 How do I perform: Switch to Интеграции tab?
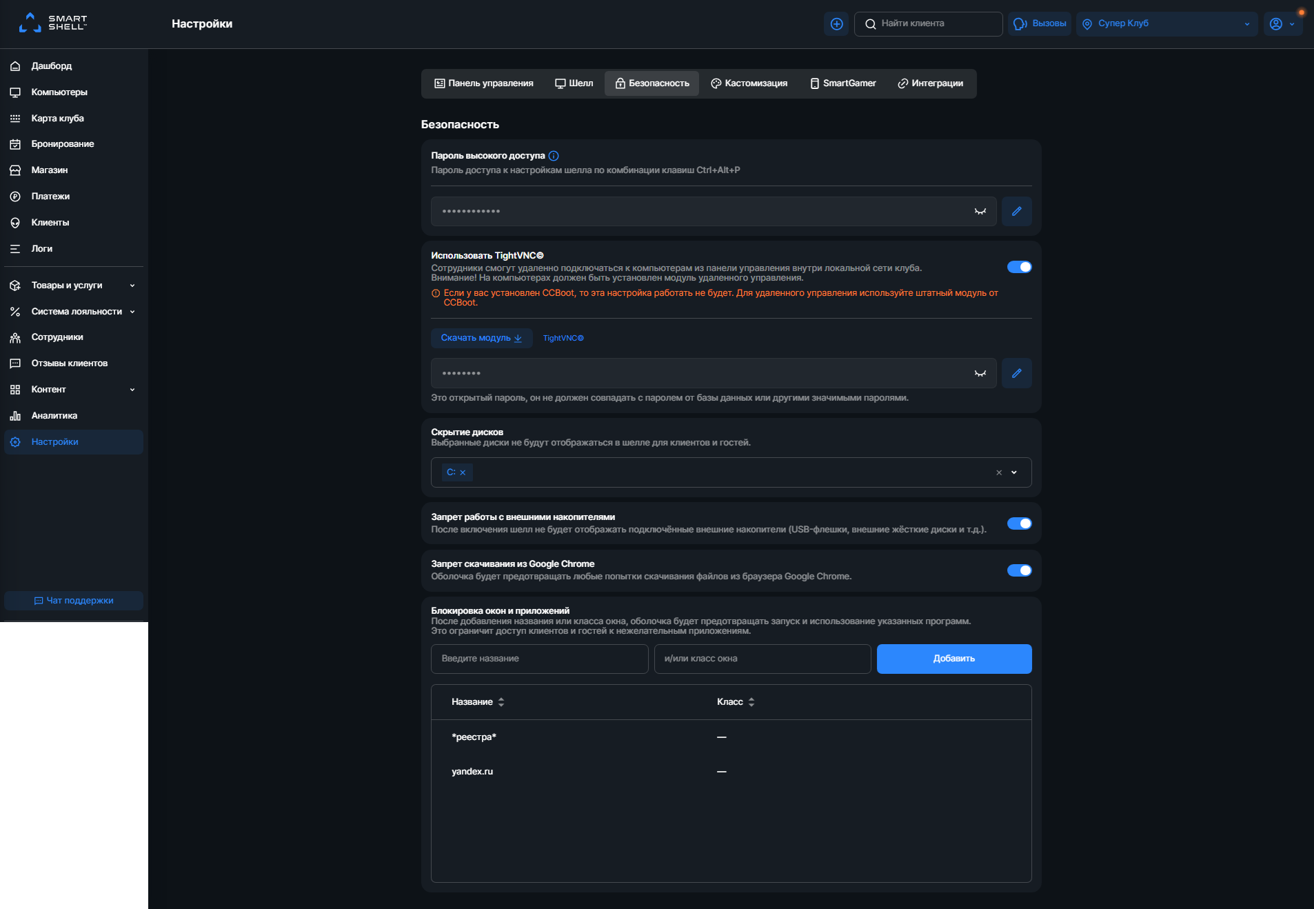931,83
